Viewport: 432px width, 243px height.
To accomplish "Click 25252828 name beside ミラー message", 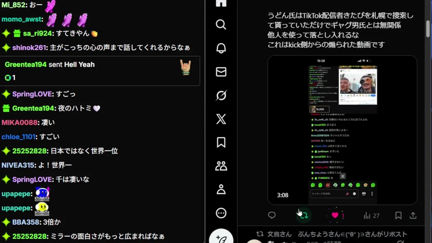I will (29, 236).
